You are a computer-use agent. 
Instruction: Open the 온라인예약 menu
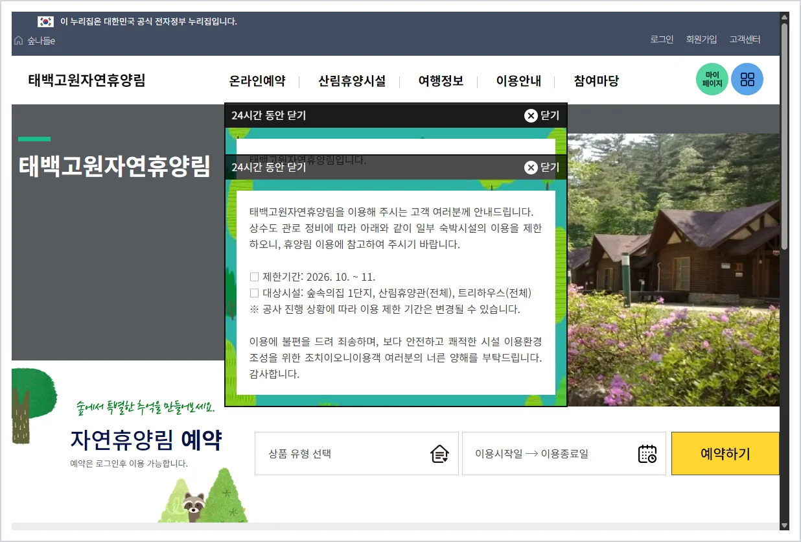tap(257, 81)
